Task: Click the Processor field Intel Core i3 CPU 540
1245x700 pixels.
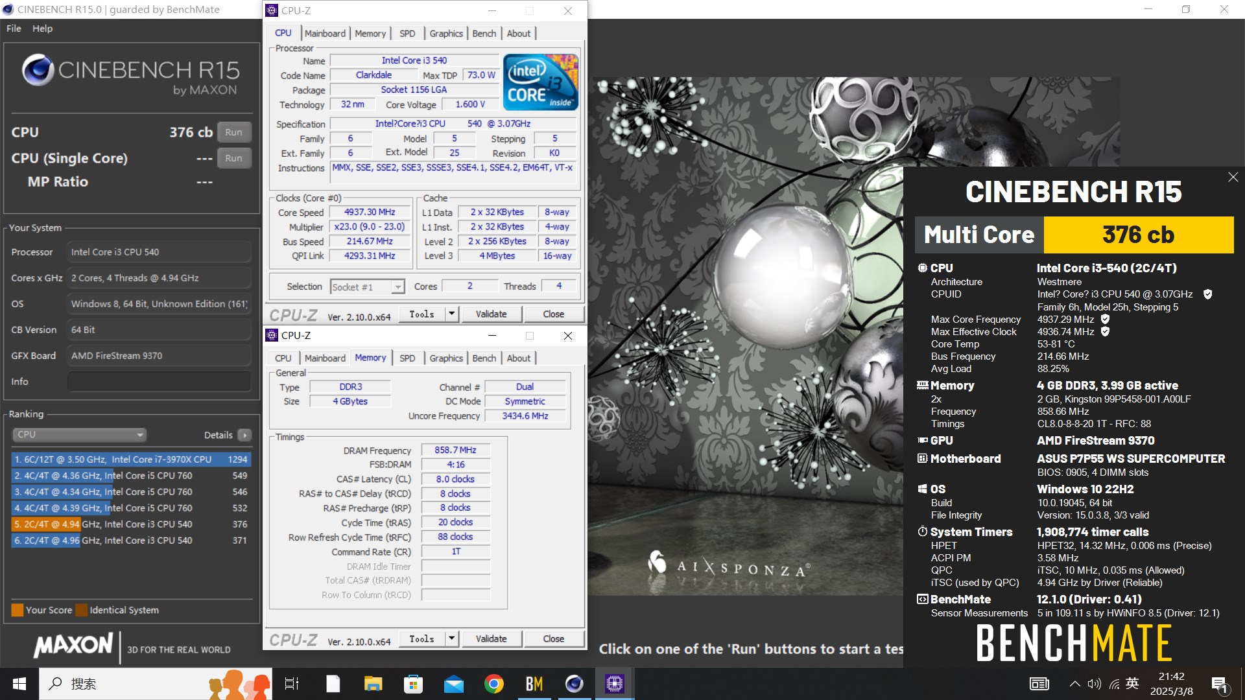Action: click(x=160, y=252)
